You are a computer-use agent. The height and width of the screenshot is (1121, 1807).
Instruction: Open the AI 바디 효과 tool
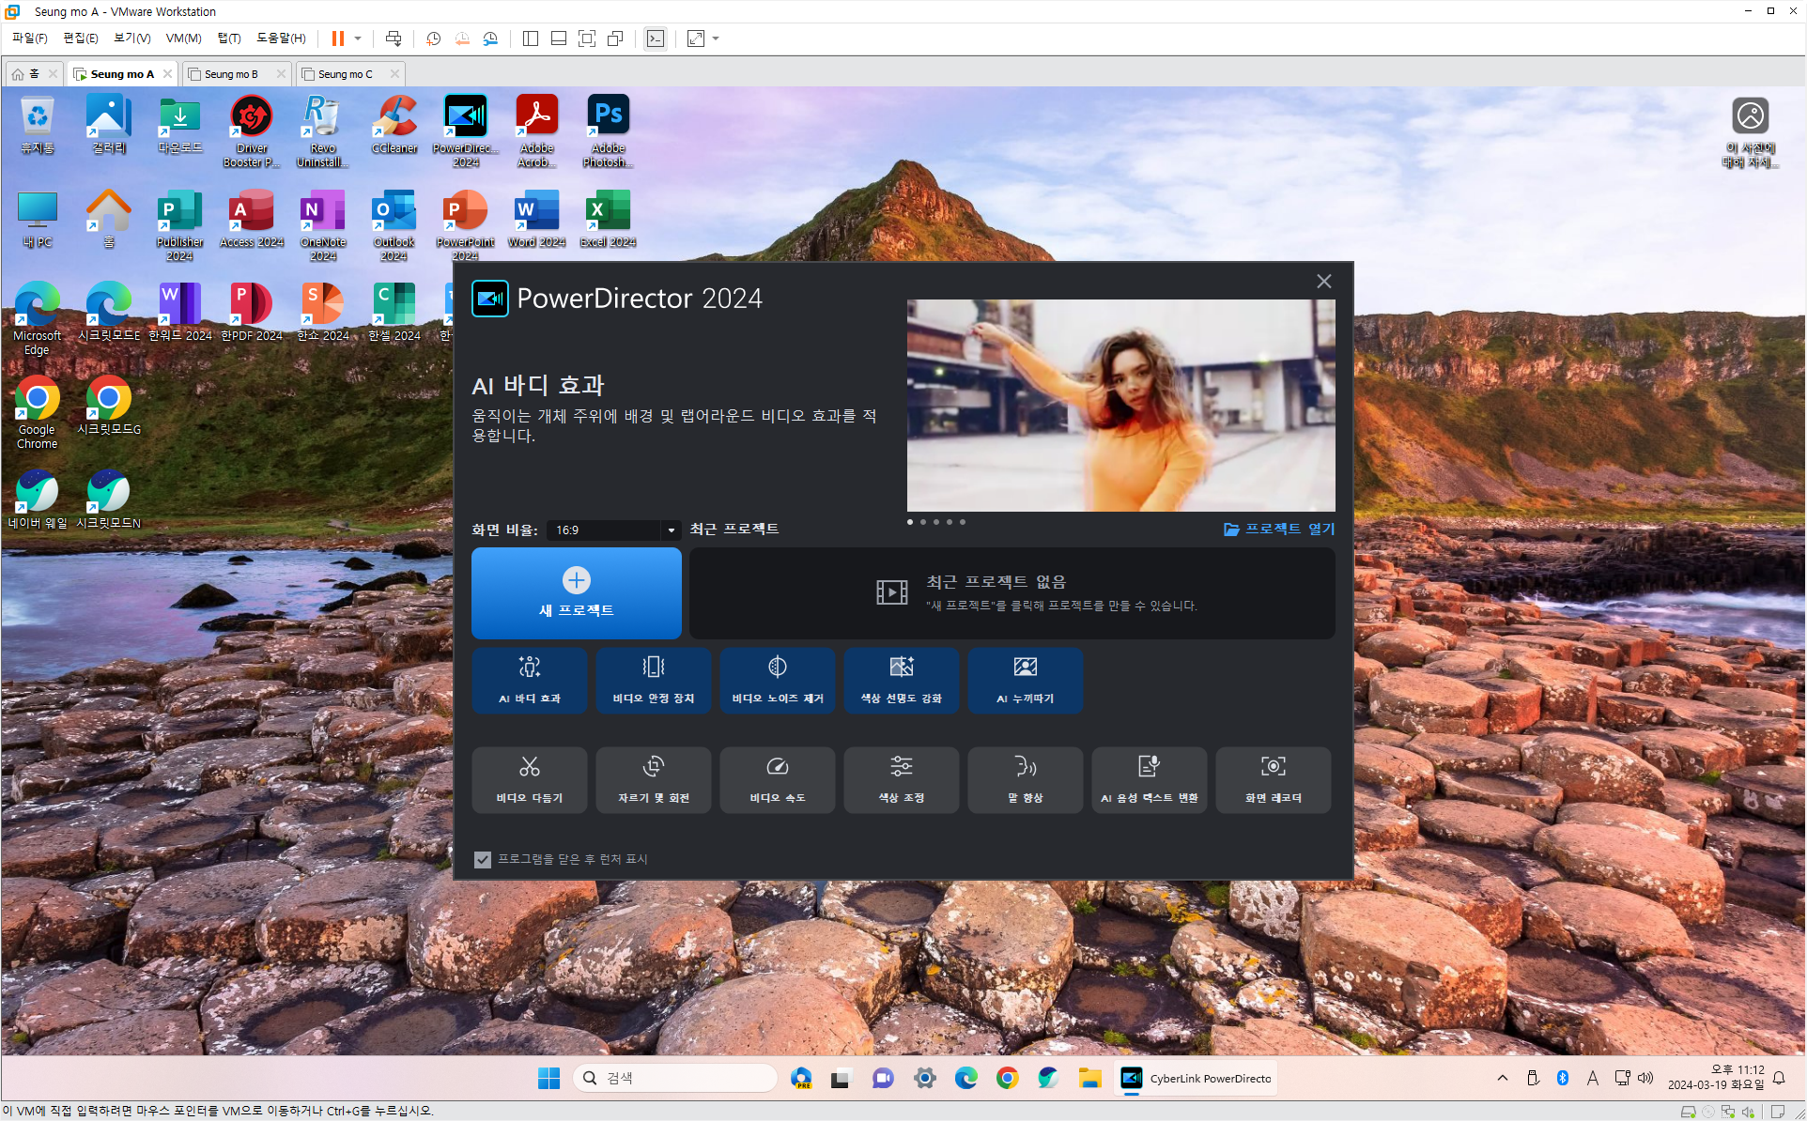coord(529,680)
